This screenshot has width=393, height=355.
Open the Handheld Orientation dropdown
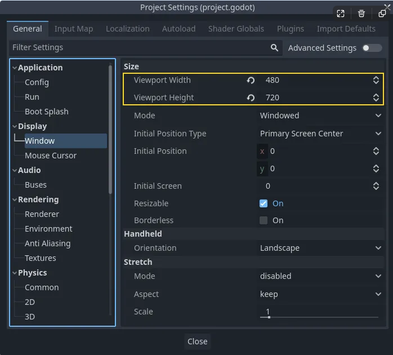320,248
